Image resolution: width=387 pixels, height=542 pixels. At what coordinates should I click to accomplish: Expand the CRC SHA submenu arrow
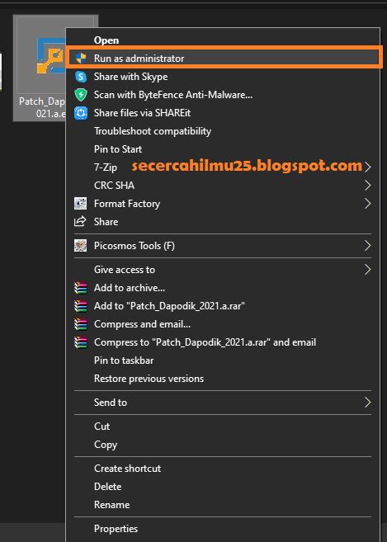(x=368, y=186)
